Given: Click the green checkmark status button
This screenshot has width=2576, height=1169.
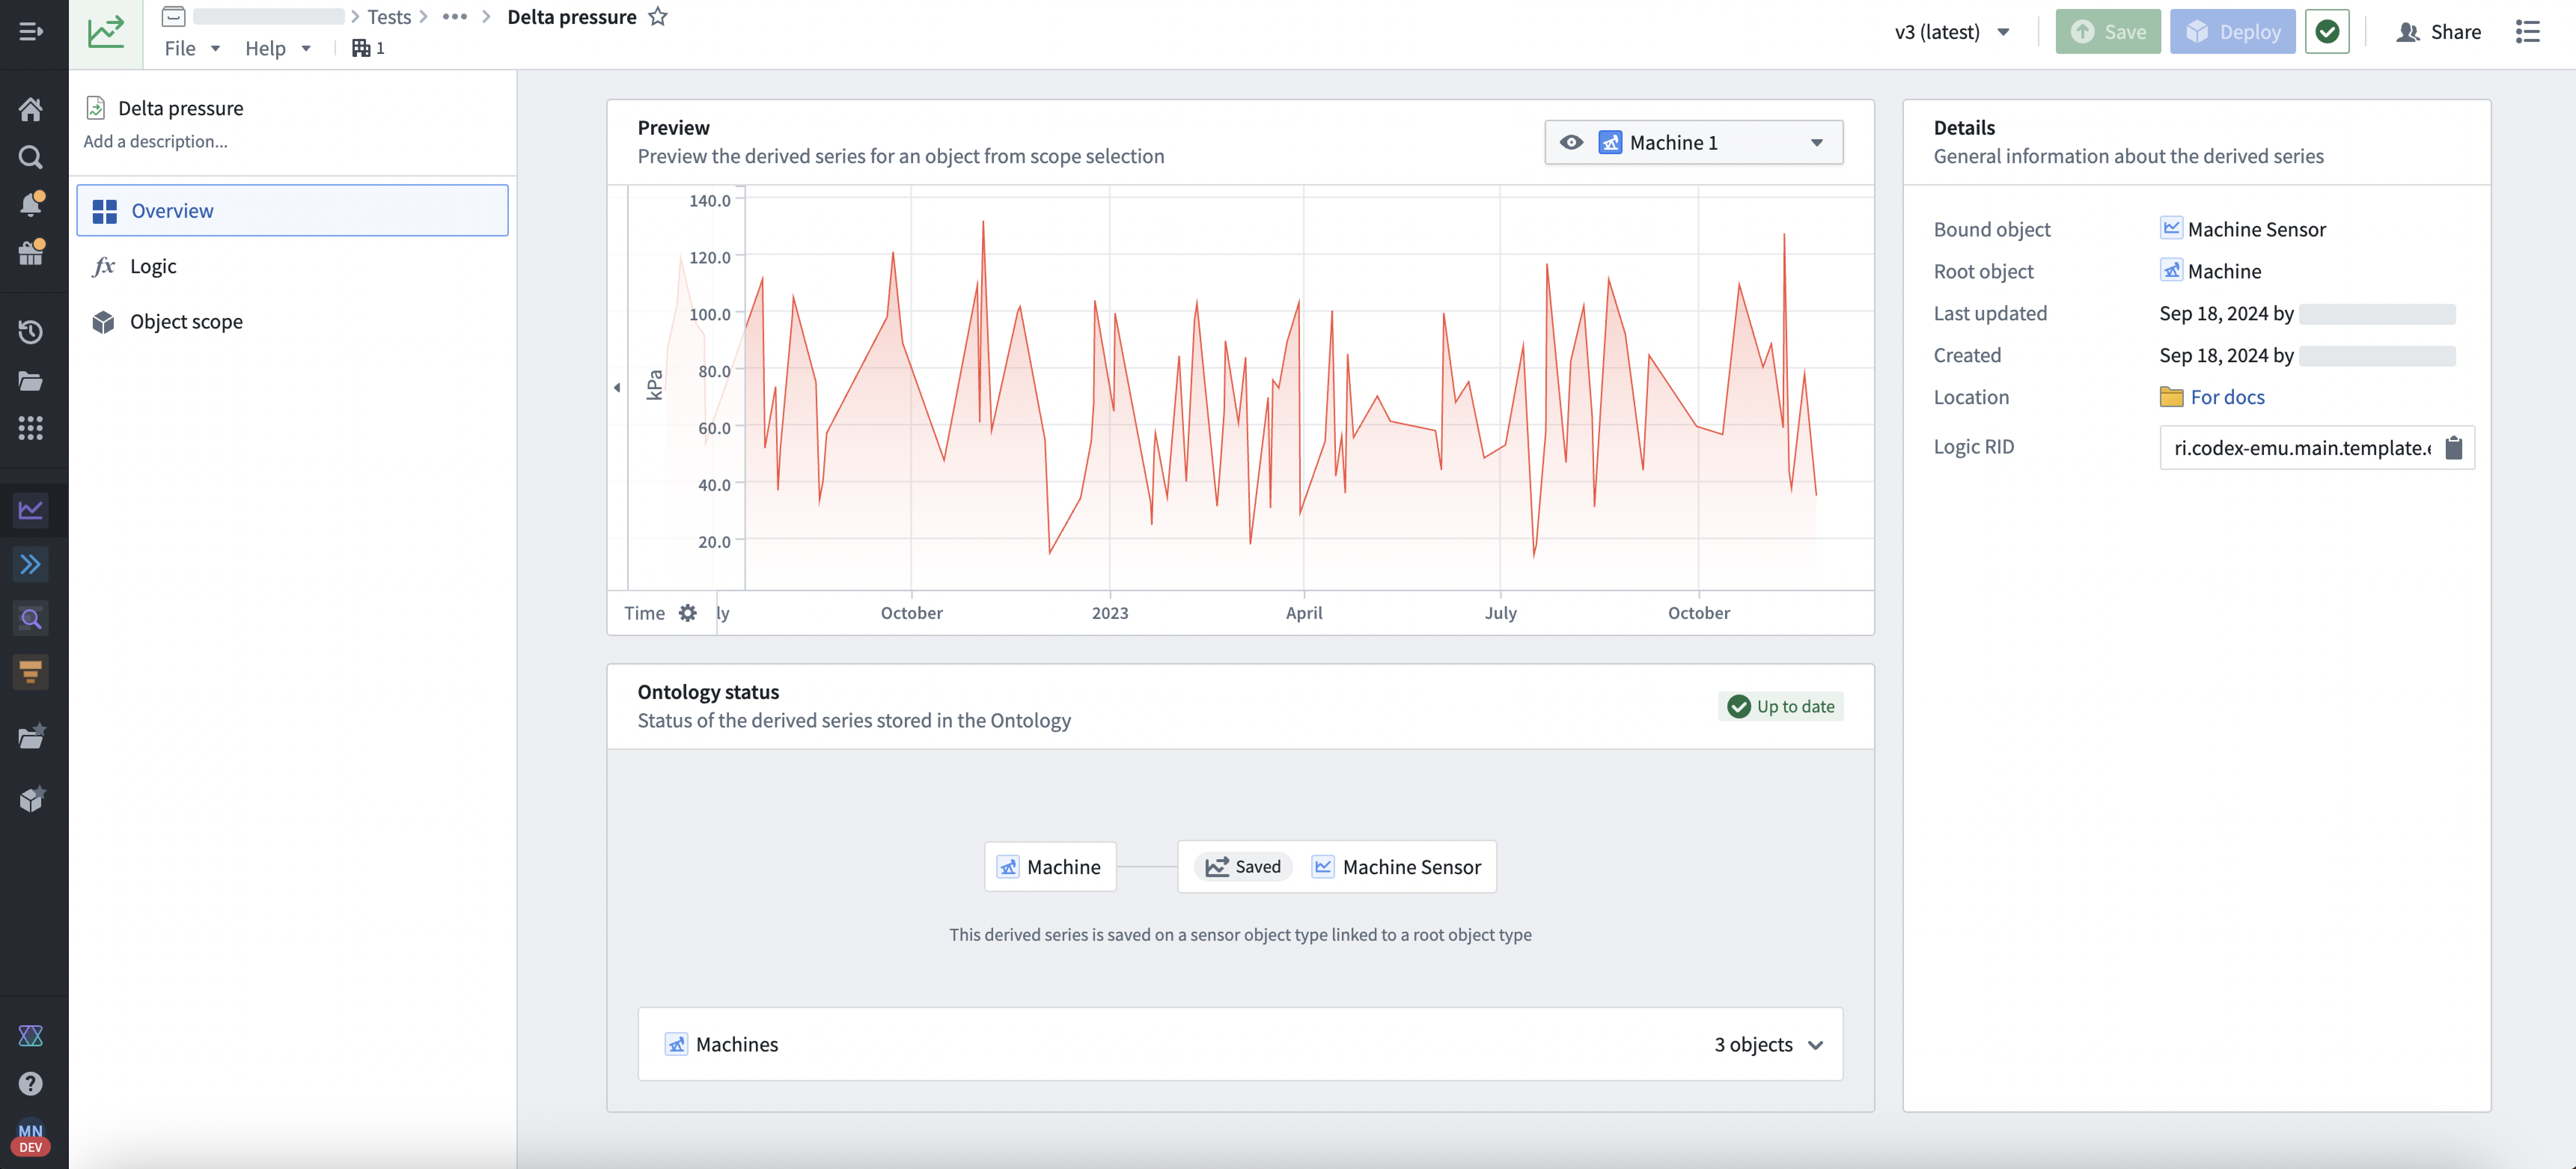Looking at the screenshot, I should tap(2327, 32).
